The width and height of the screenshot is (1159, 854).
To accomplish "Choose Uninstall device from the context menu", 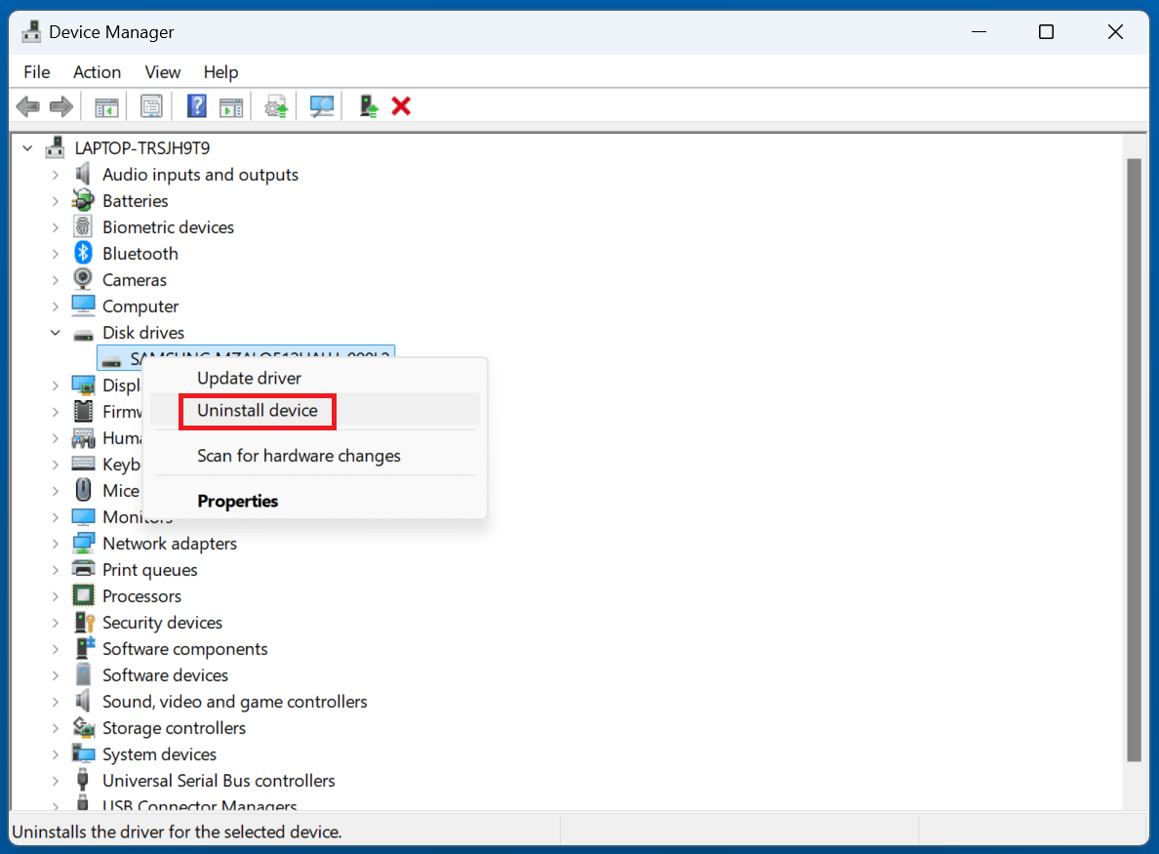I will (x=257, y=411).
